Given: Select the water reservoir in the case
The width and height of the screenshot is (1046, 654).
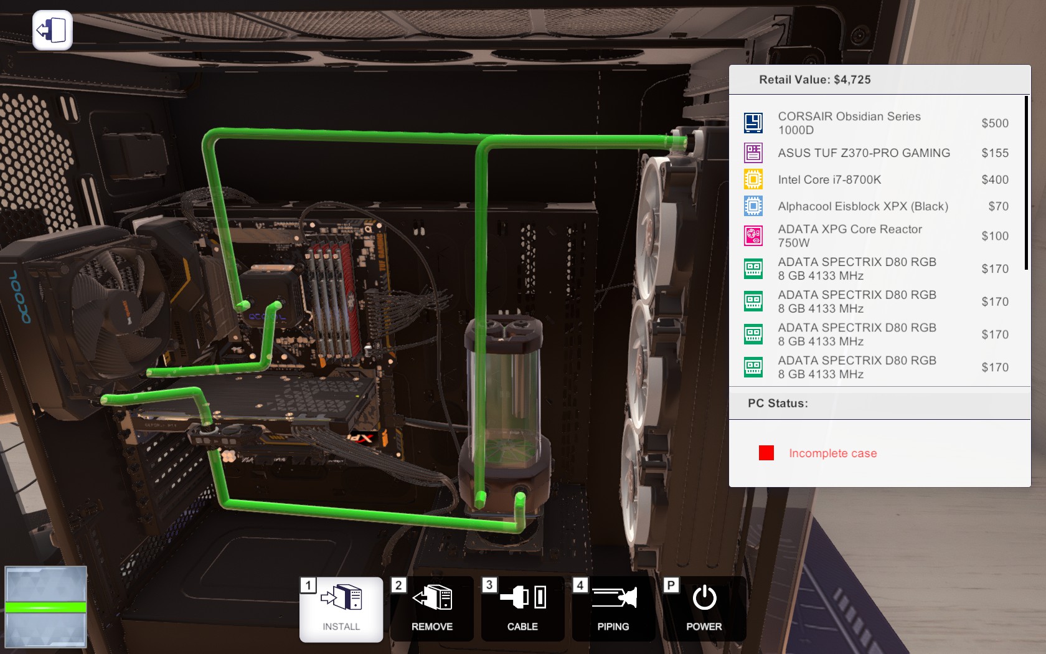Looking at the screenshot, I should coord(504,411).
